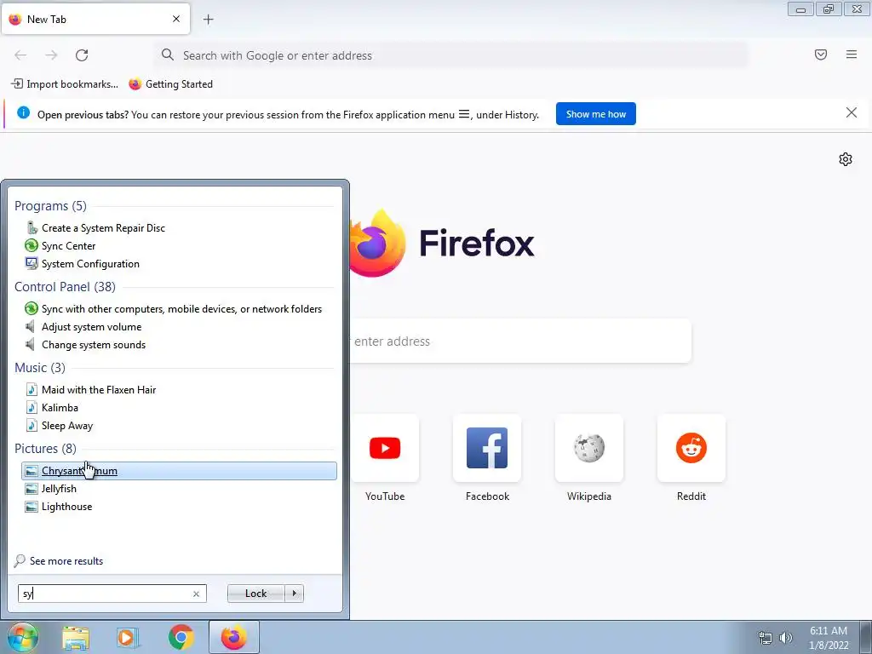Click the homepage search box
Screen dimensions: 872x654
(x=520, y=341)
